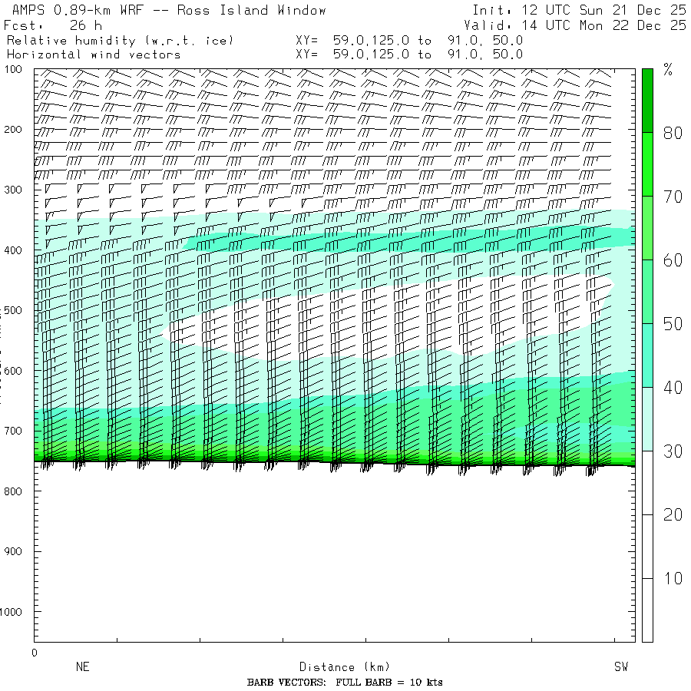Pick the teal color band between 40 and 50
Image resolution: width=691 pixels, height=691 pixels.
click(x=647, y=355)
